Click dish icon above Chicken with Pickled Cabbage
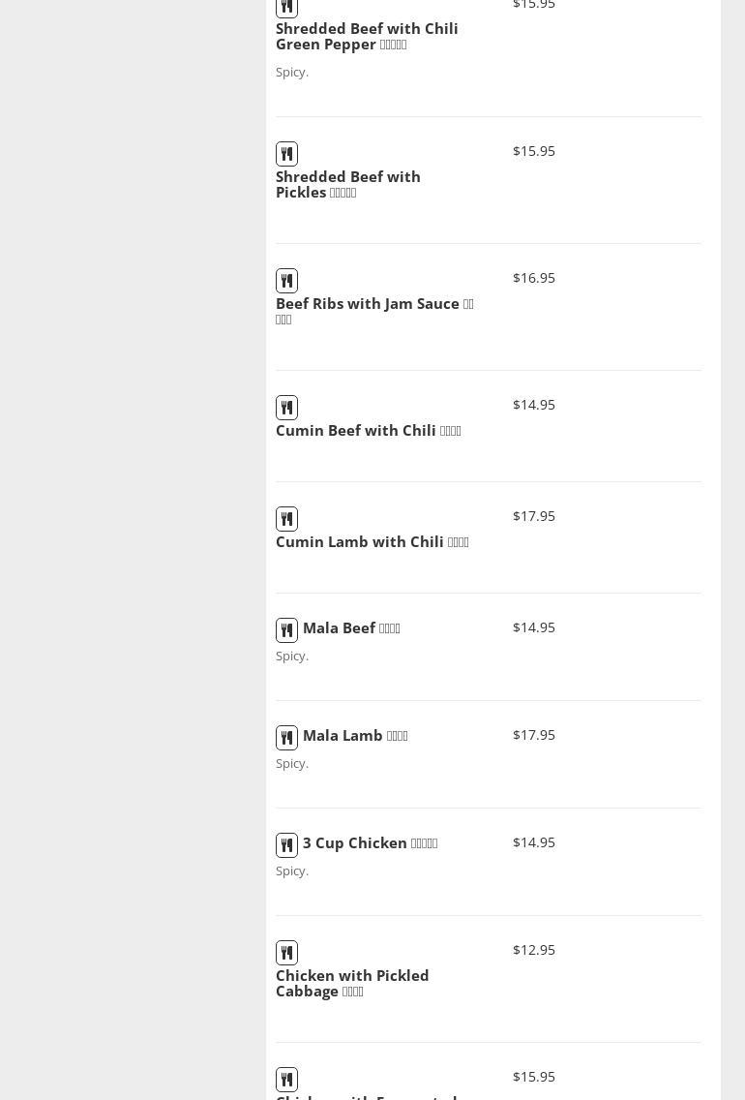 286,953
